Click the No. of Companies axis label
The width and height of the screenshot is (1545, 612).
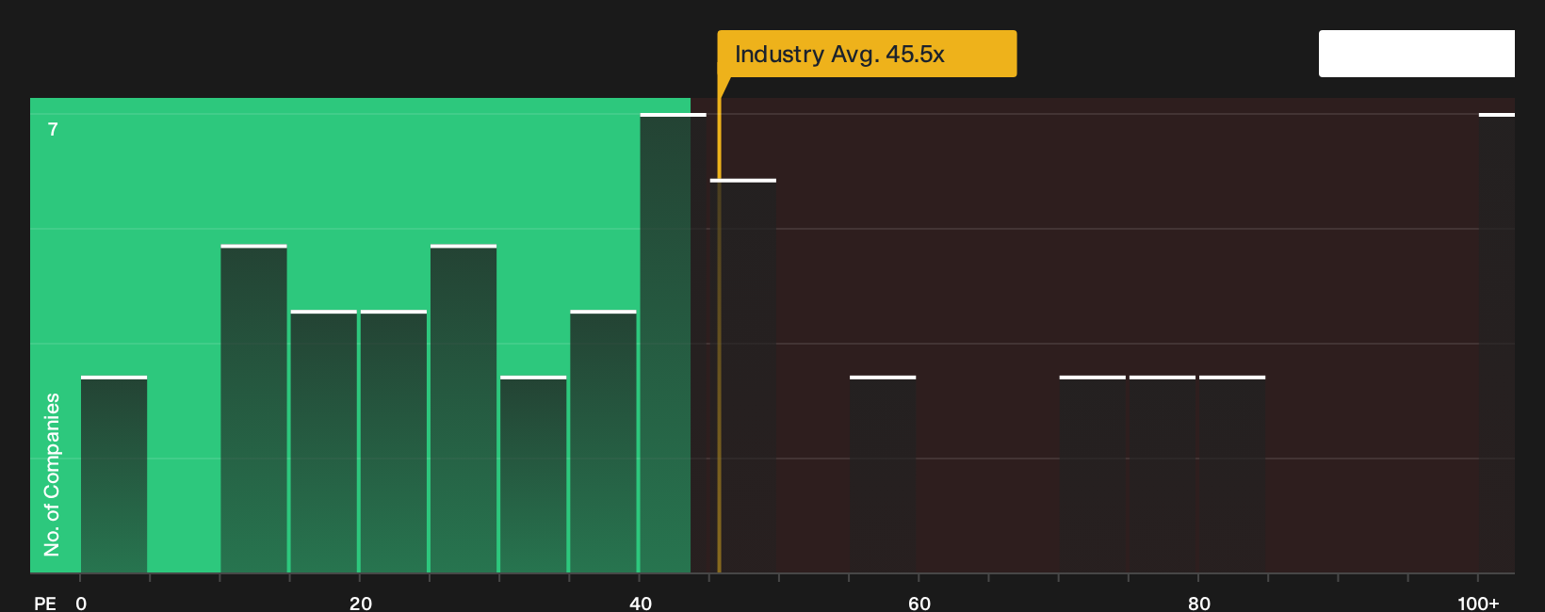coord(52,475)
